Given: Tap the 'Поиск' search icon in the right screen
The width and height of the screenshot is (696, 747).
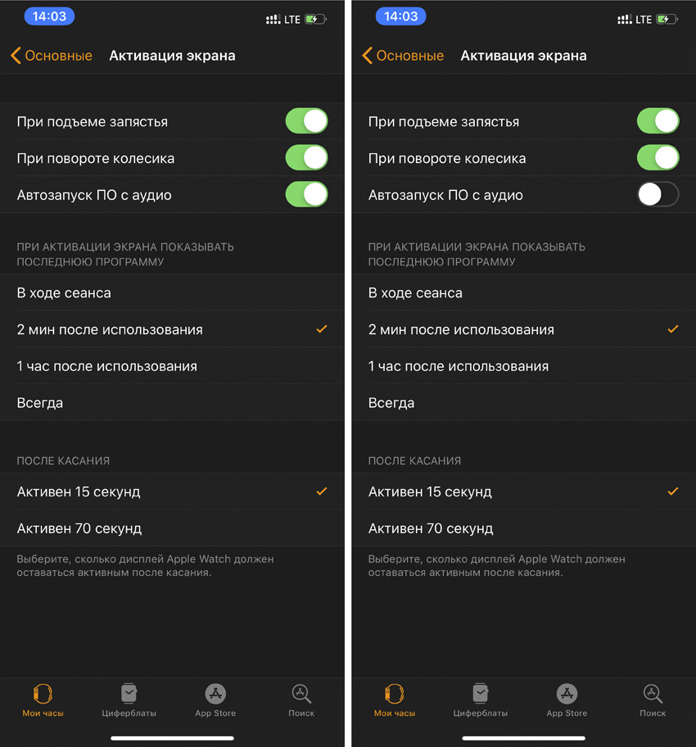Looking at the screenshot, I should click(653, 700).
